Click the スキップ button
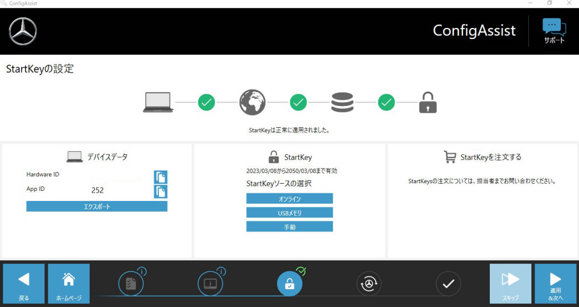Viewport: 579px width, 307px height. click(510, 283)
